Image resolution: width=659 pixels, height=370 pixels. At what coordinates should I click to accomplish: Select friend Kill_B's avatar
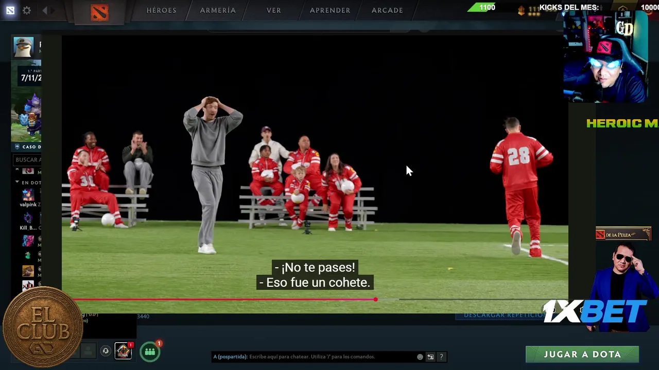(x=28, y=218)
